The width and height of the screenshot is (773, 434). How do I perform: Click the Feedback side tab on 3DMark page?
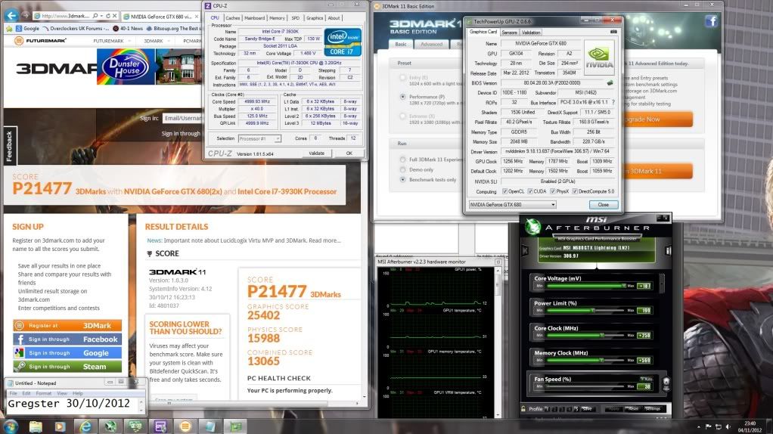[x=9, y=146]
